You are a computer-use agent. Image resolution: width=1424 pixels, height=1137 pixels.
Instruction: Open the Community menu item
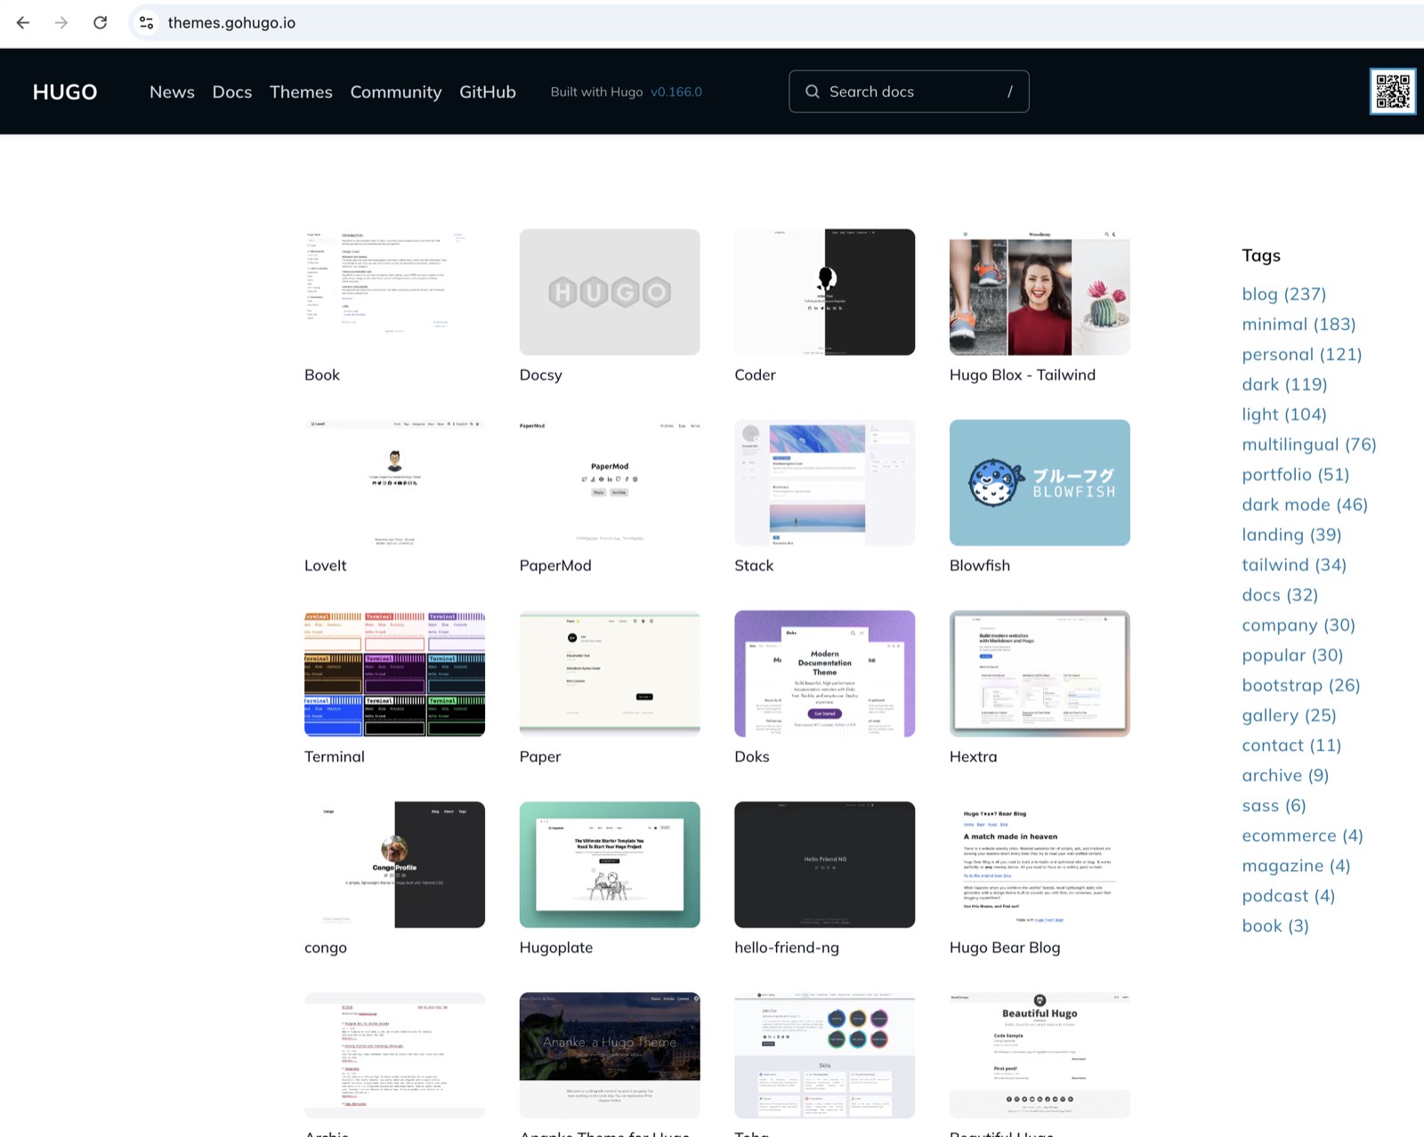click(396, 92)
